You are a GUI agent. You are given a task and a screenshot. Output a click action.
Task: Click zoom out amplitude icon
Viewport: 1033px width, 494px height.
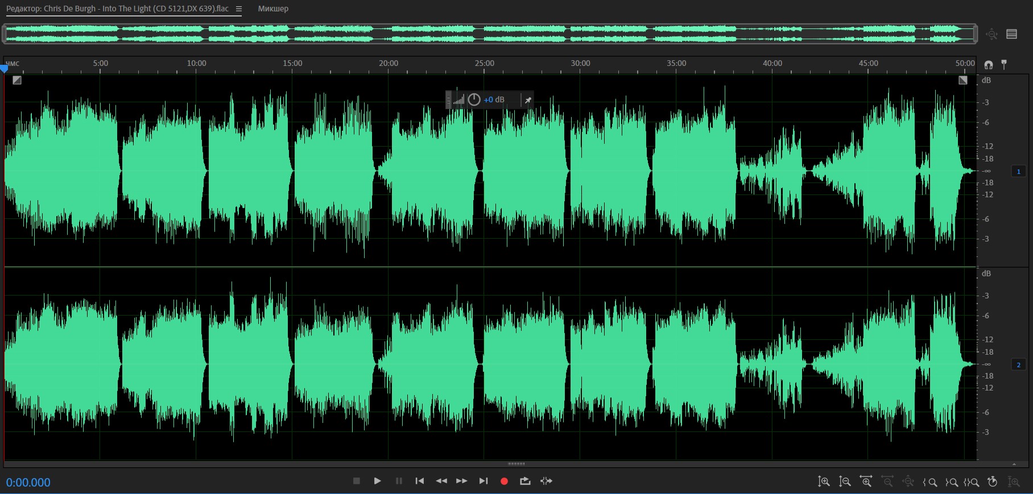[x=845, y=481]
